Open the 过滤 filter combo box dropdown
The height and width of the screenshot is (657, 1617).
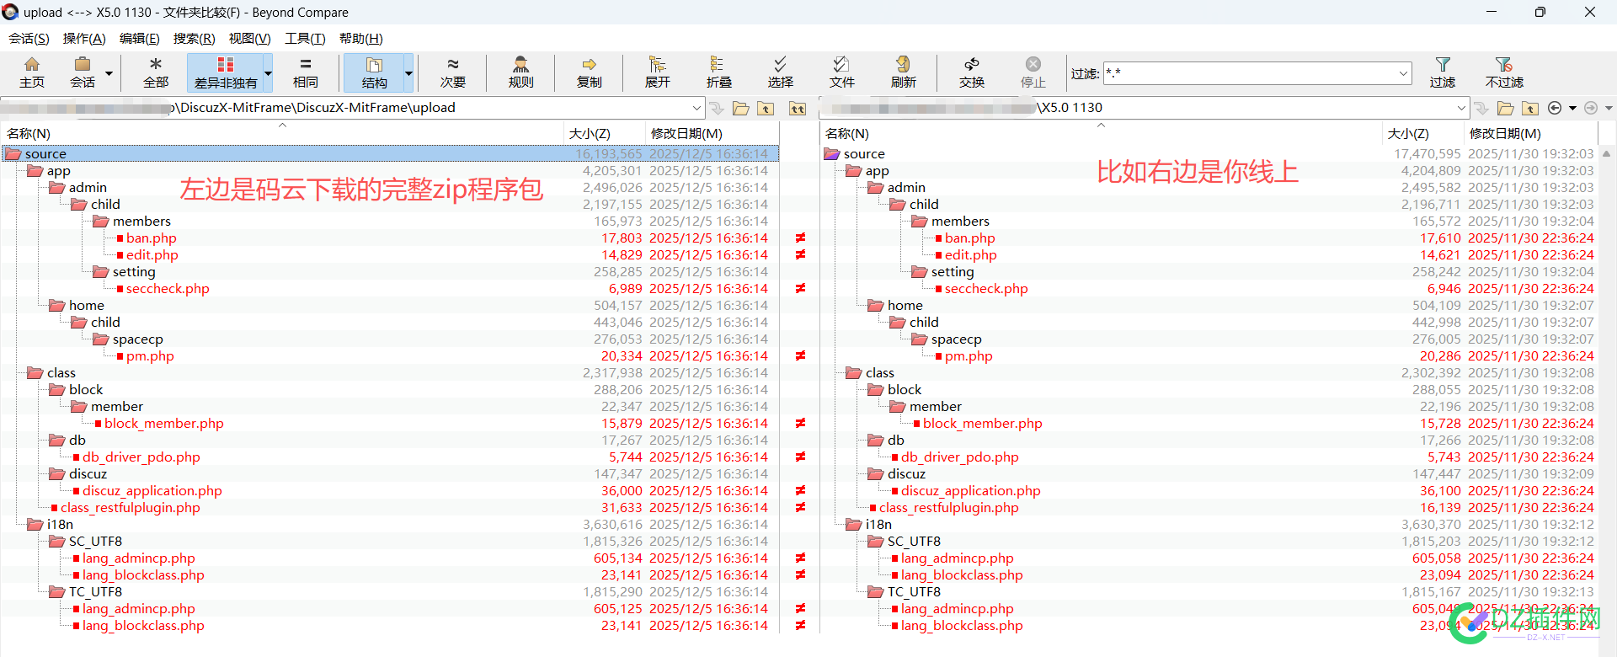(1403, 73)
